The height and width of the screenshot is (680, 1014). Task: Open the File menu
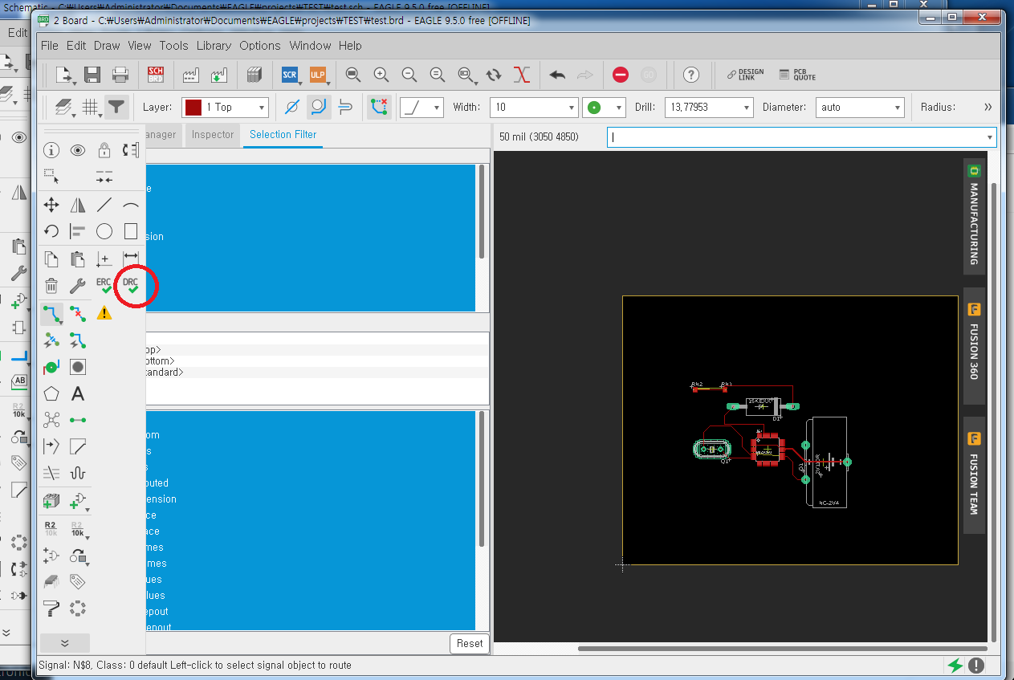[x=49, y=46]
